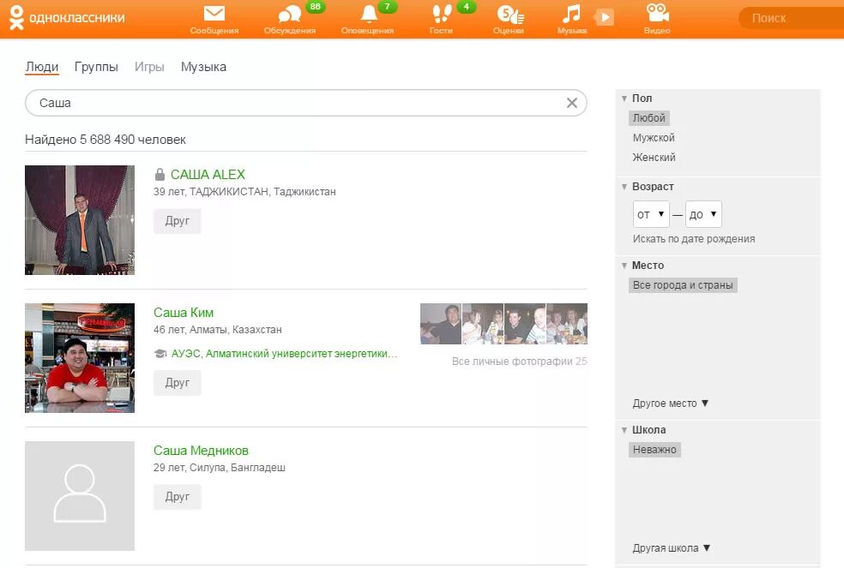Switch to the Люди tab
The height and width of the screenshot is (568, 844).
coord(41,67)
